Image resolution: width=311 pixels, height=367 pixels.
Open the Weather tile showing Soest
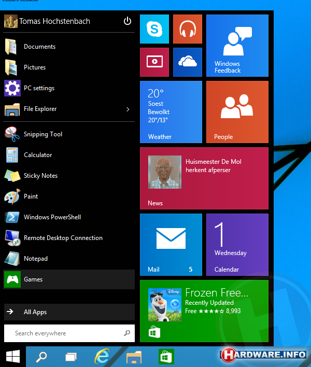click(x=171, y=112)
